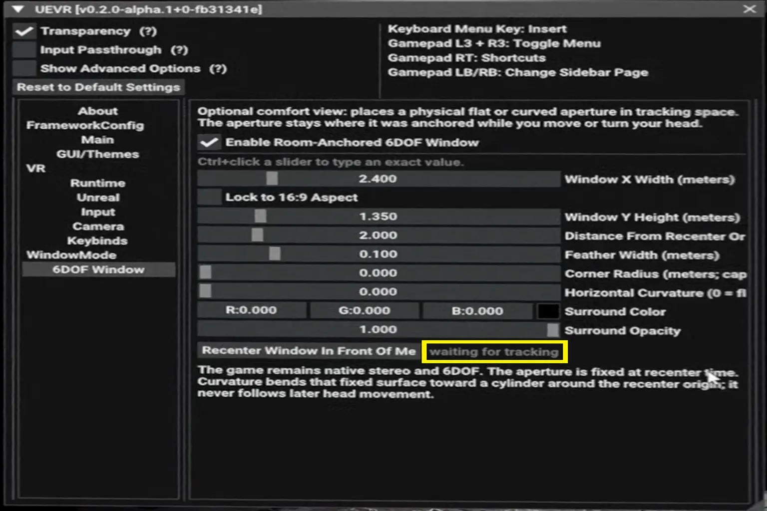Click the 'Feather Width (meters)' label
Screen dimensions: 767x511
click(x=642, y=255)
